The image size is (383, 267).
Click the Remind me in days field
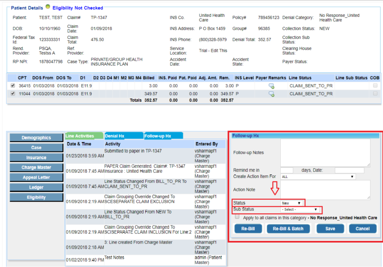tap(287, 170)
